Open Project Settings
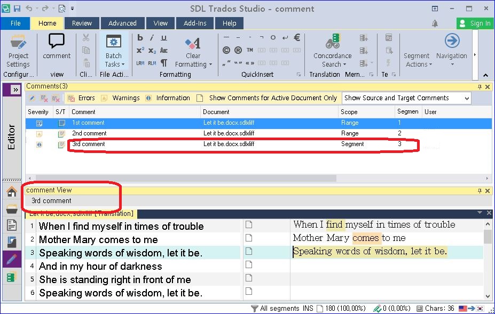The width and height of the screenshot is (495, 314). pyautogui.click(x=18, y=51)
